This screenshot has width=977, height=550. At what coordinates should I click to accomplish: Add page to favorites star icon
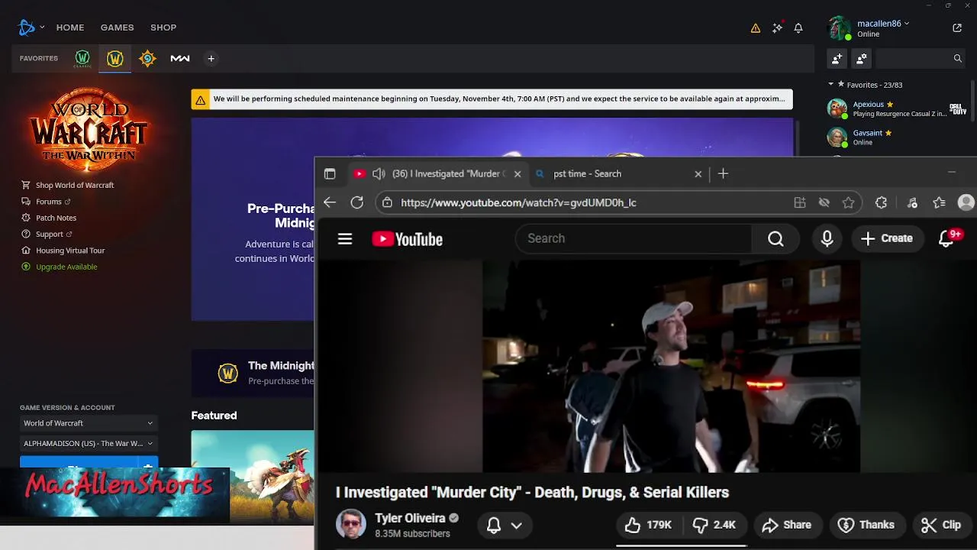(848, 202)
